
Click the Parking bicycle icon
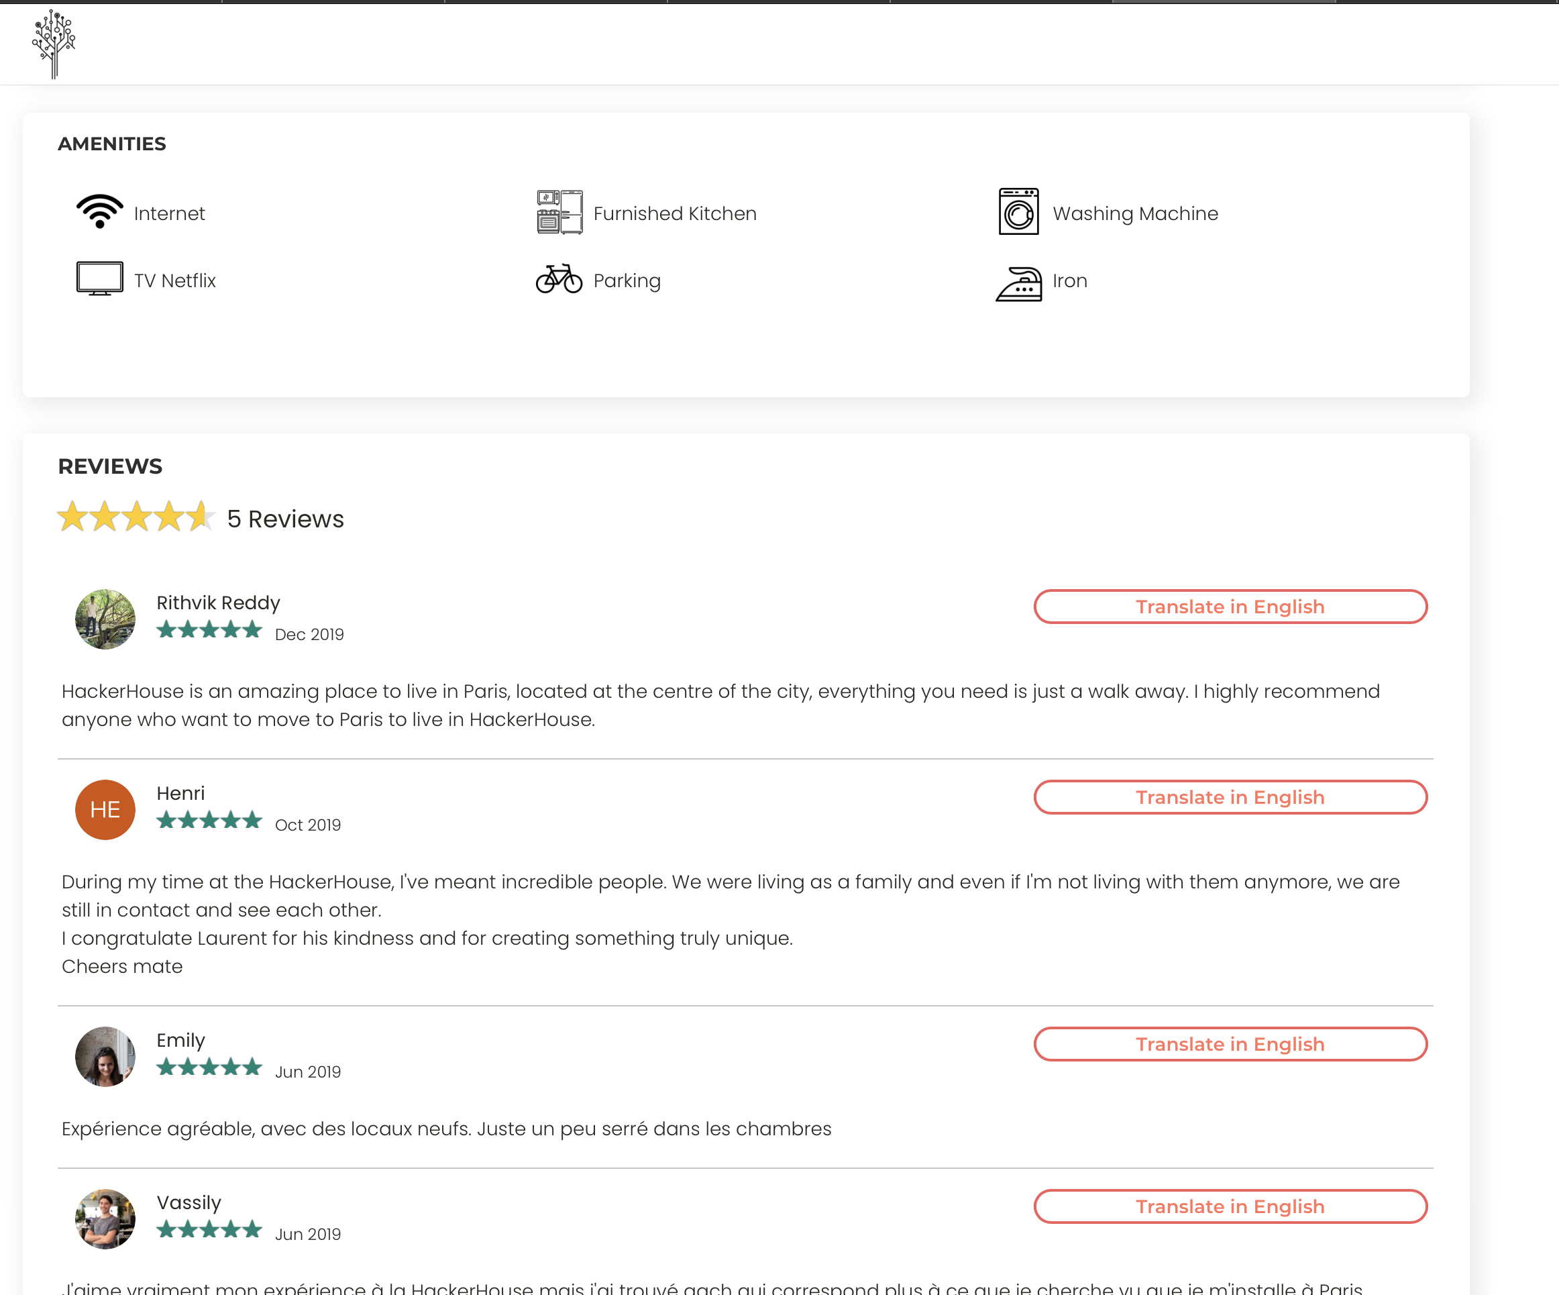[559, 279]
